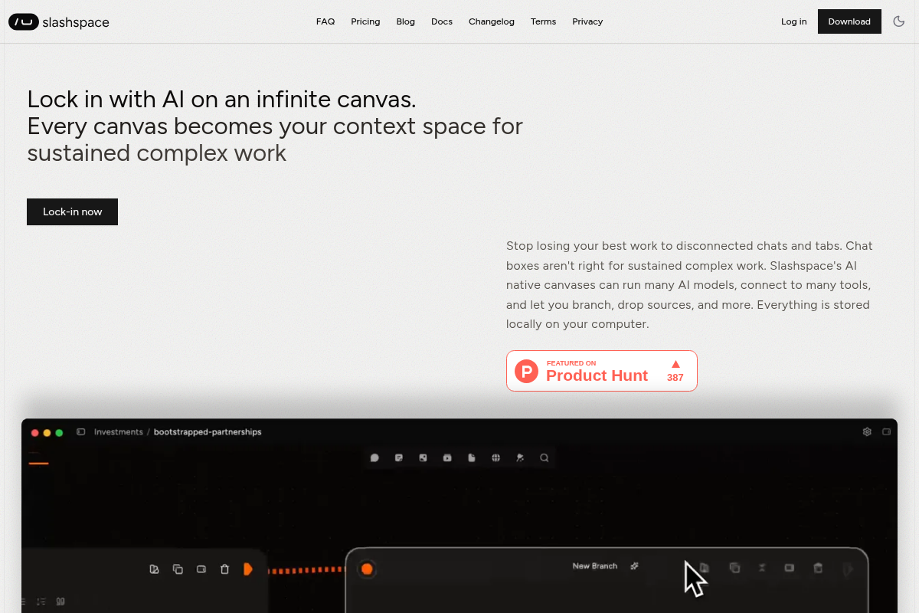
Task: Open the FAQ page
Action: [325, 21]
